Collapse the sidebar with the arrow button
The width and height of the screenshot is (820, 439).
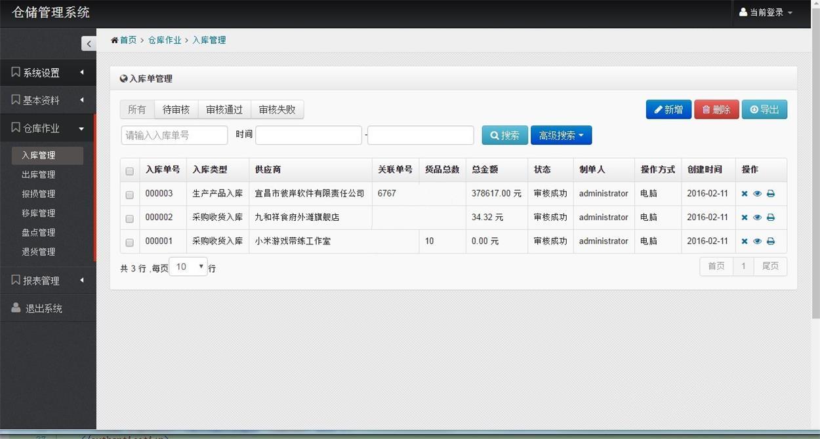coord(89,44)
